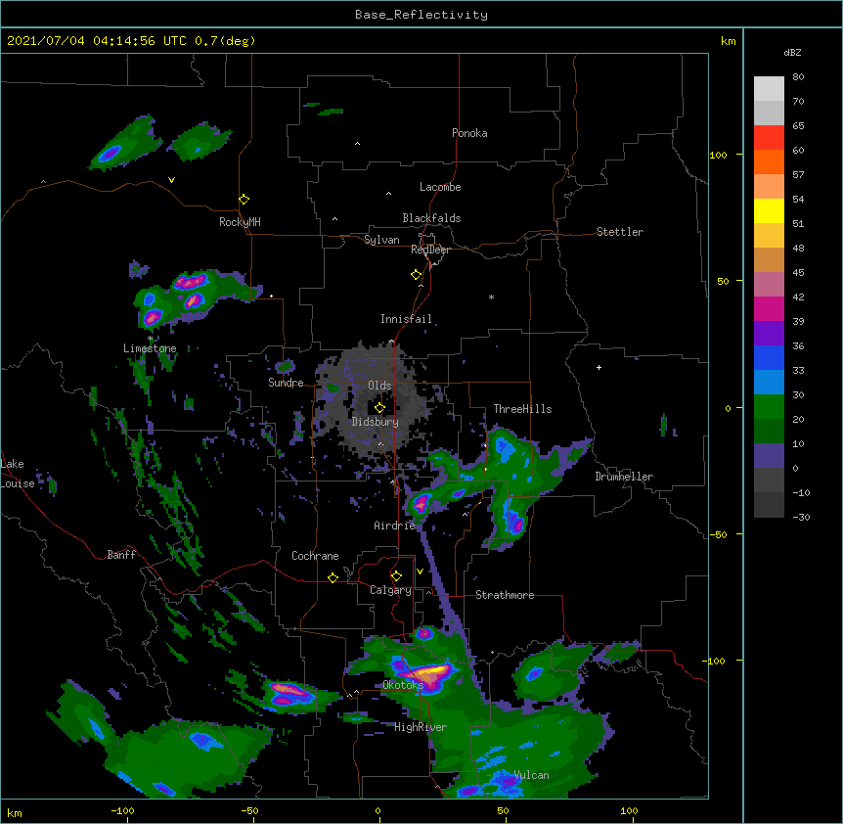Click the 80 value on the dBZ scale
Image resolution: width=843 pixels, height=824 pixels.
[x=798, y=77]
